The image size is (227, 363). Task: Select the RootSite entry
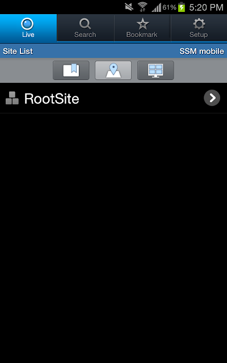113,98
